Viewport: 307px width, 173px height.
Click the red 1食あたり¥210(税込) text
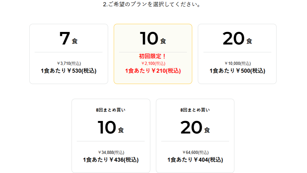pyautogui.click(x=153, y=71)
